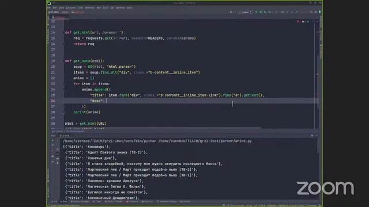Click fold end marker on line 27
The width and height of the screenshot is (369, 207).
(x=63, y=106)
